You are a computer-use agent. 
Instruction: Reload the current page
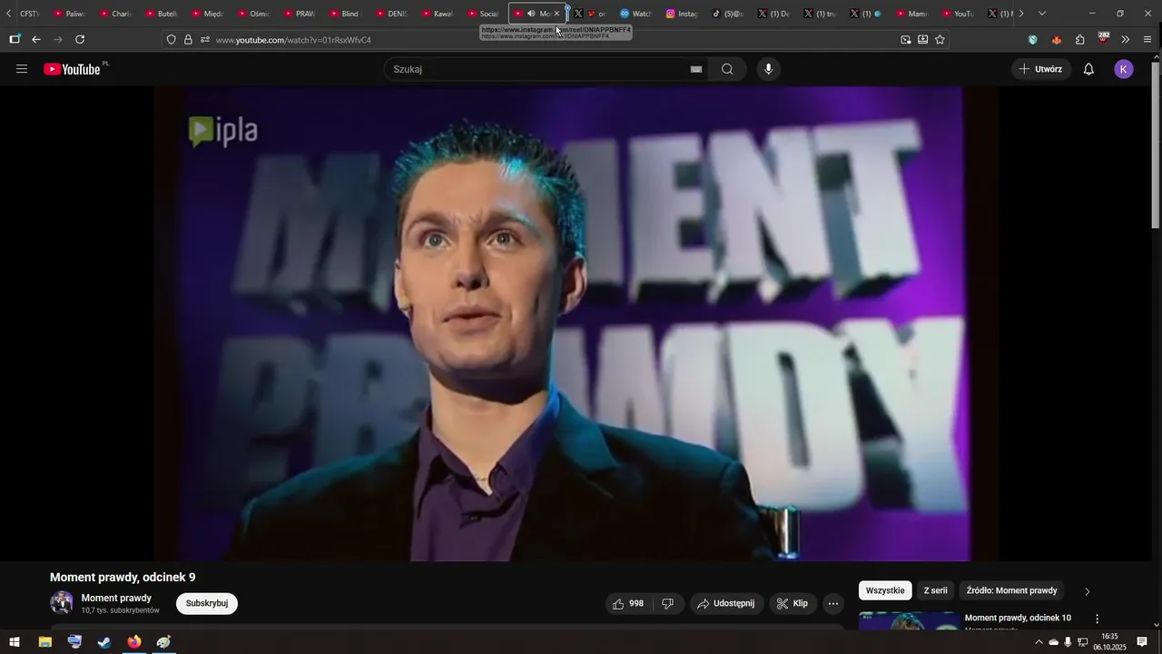pos(80,40)
